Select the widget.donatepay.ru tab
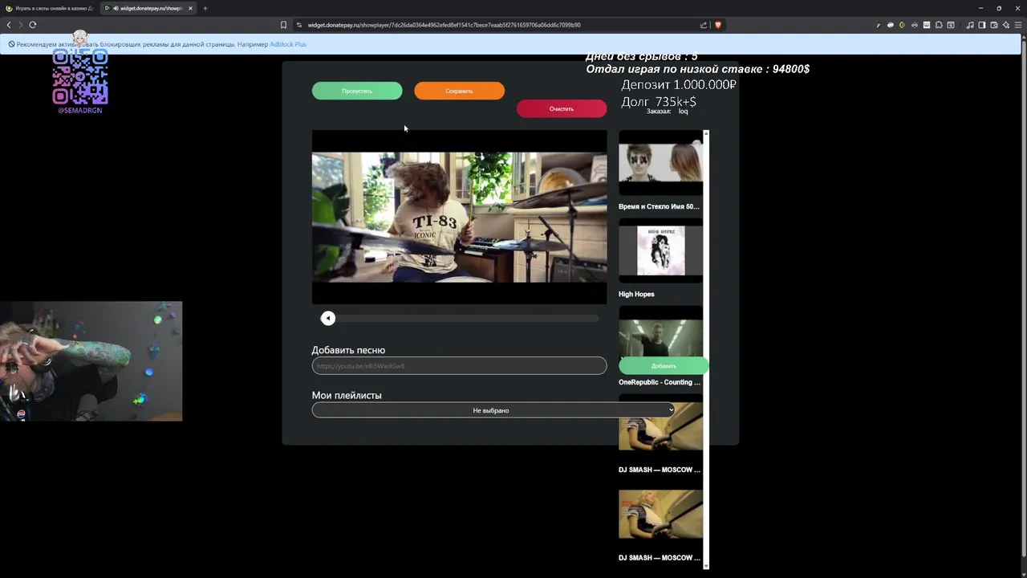The height and width of the screenshot is (578, 1027). (148, 8)
